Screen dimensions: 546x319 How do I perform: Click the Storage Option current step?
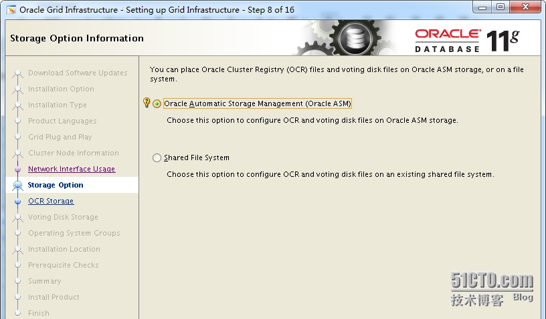pos(56,185)
